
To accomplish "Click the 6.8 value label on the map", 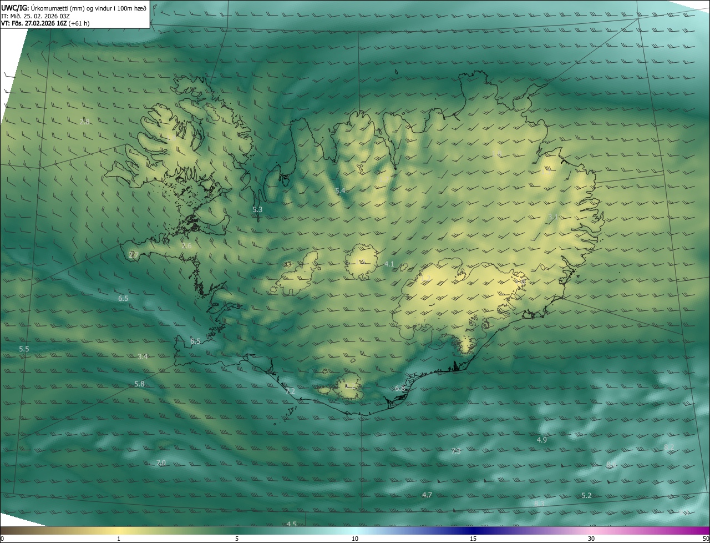I will (x=399, y=389).
